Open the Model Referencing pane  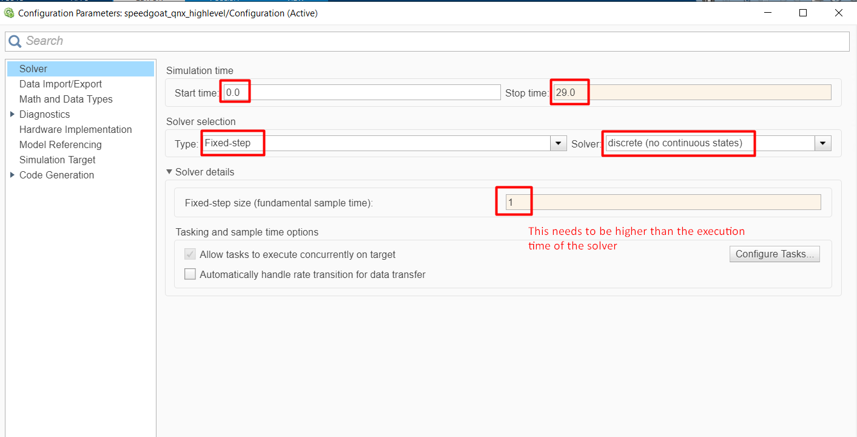[x=60, y=144]
